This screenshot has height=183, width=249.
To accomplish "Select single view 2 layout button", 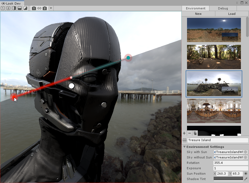I will tap(8, 8).
